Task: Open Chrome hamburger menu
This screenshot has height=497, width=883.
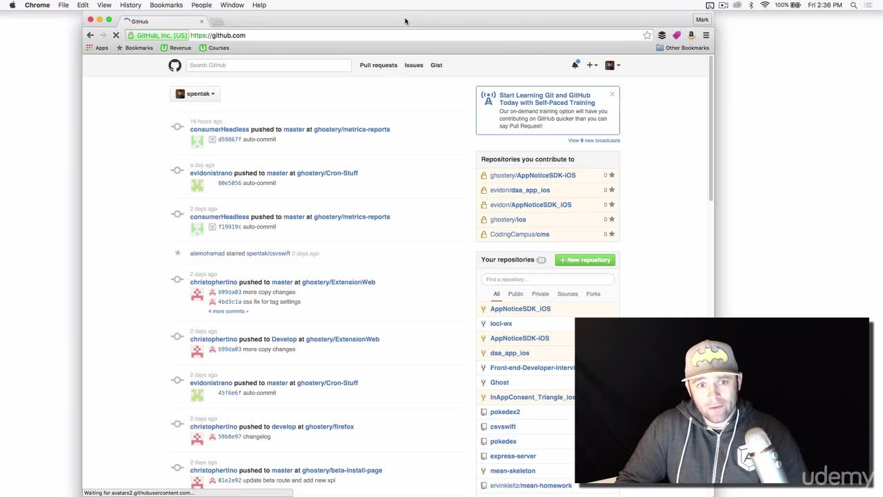Action: (x=706, y=35)
